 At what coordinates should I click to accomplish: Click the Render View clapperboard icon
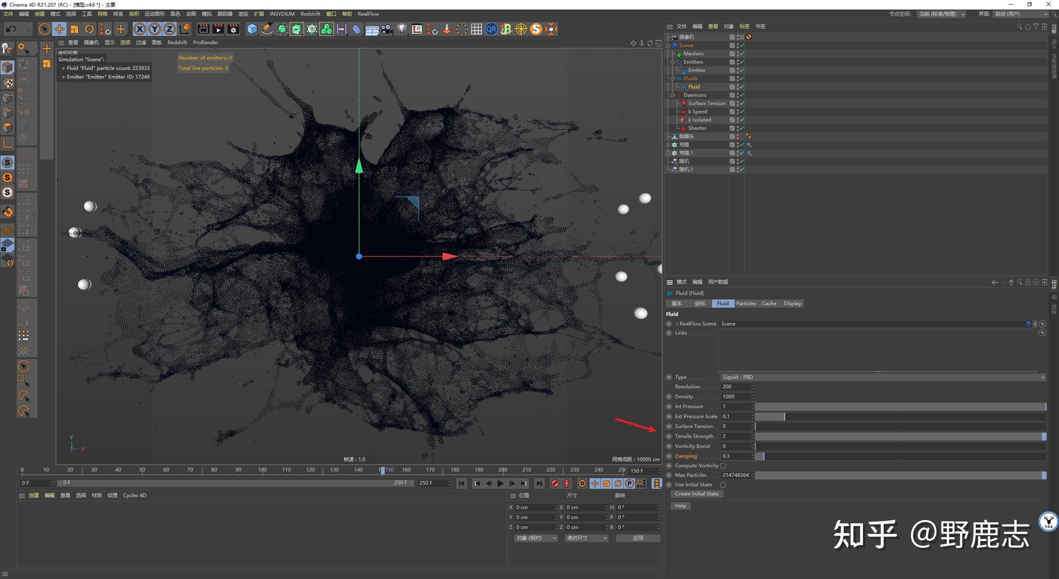point(203,29)
